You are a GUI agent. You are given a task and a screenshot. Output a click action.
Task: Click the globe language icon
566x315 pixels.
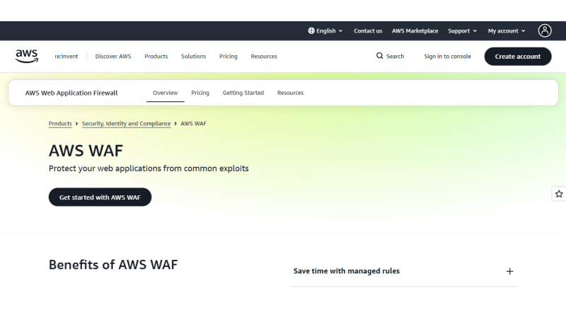click(311, 30)
